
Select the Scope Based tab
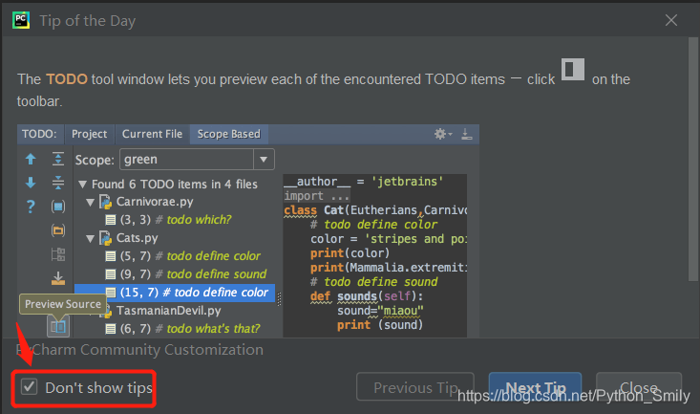click(x=228, y=134)
